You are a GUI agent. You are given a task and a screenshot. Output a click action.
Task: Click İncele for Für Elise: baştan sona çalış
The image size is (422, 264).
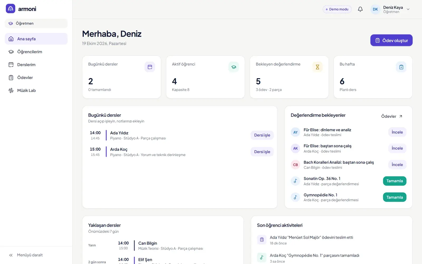(x=397, y=148)
